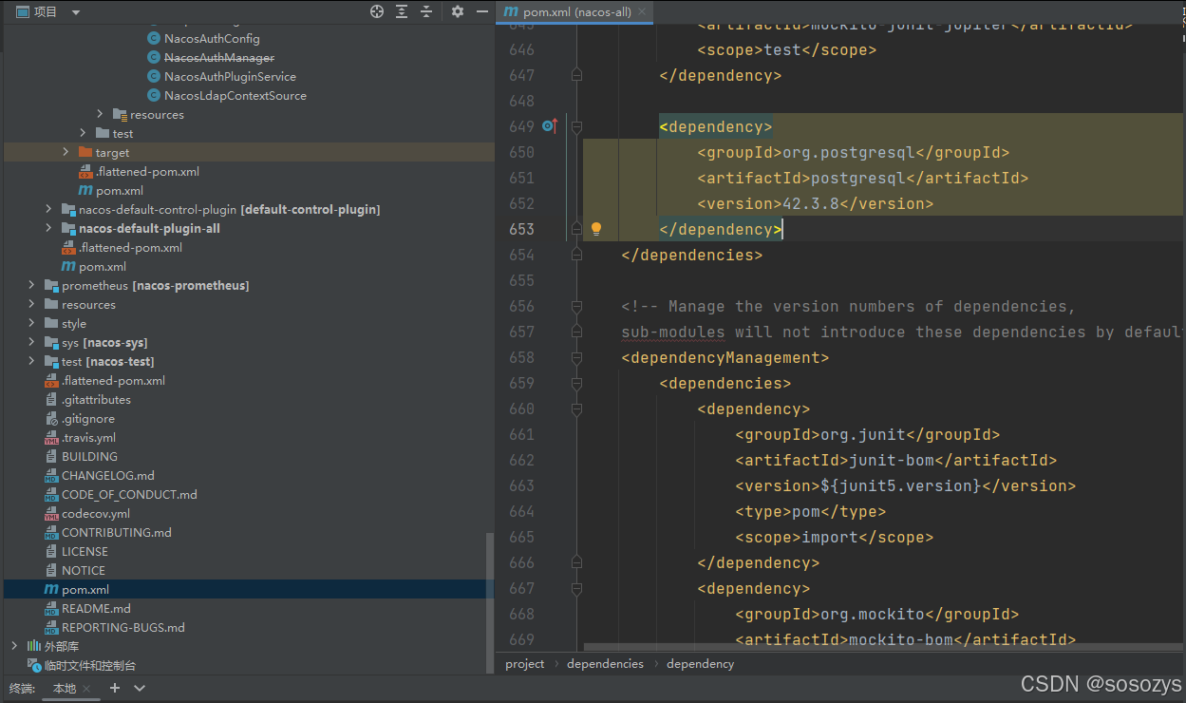Click the Expand All icon in project toolbar
1186x703 pixels.
coord(402,11)
